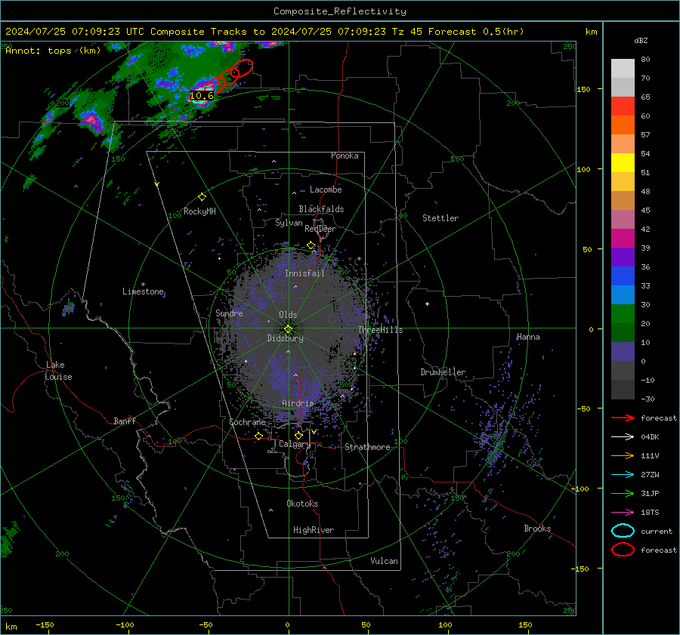Click the HighRiver label
Image resolution: width=680 pixels, height=635 pixels.
pos(314,530)
